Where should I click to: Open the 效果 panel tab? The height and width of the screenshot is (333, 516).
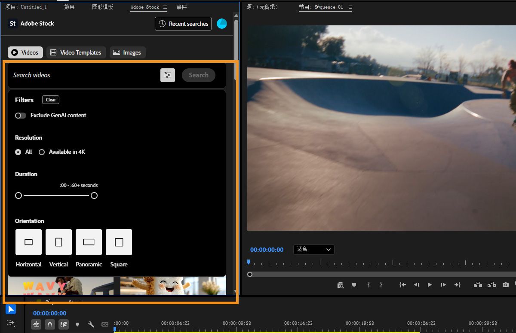(69, 7)
